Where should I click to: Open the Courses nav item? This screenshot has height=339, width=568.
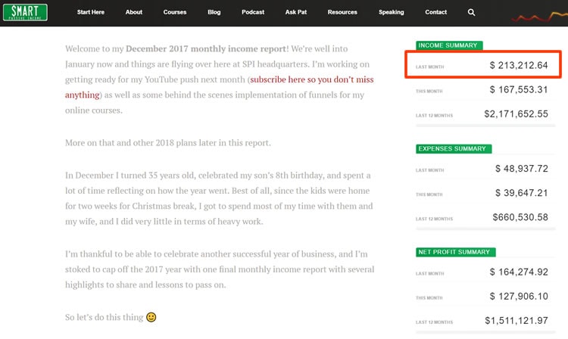(x=175, y=12)
